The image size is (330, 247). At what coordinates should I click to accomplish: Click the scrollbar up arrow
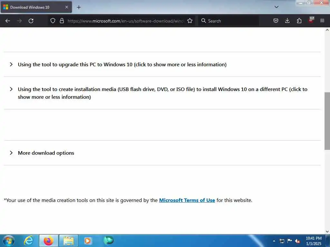[x=327, y=30]
